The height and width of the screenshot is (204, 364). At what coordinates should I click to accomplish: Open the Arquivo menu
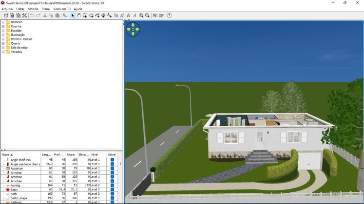7,9
